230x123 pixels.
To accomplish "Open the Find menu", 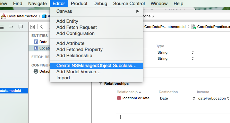I will click(x=18, y=4).
